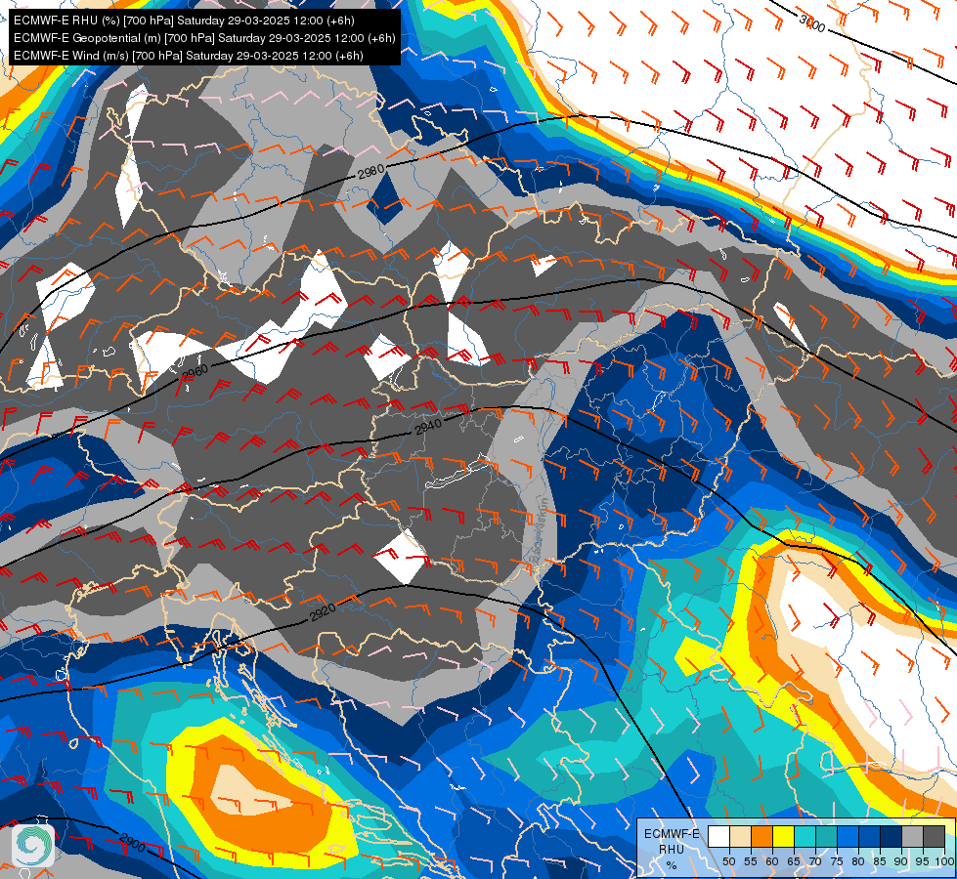Click the teal 70-75% legend swatch
This screenshot has width=957, height=879.
(x=826, y=836)
